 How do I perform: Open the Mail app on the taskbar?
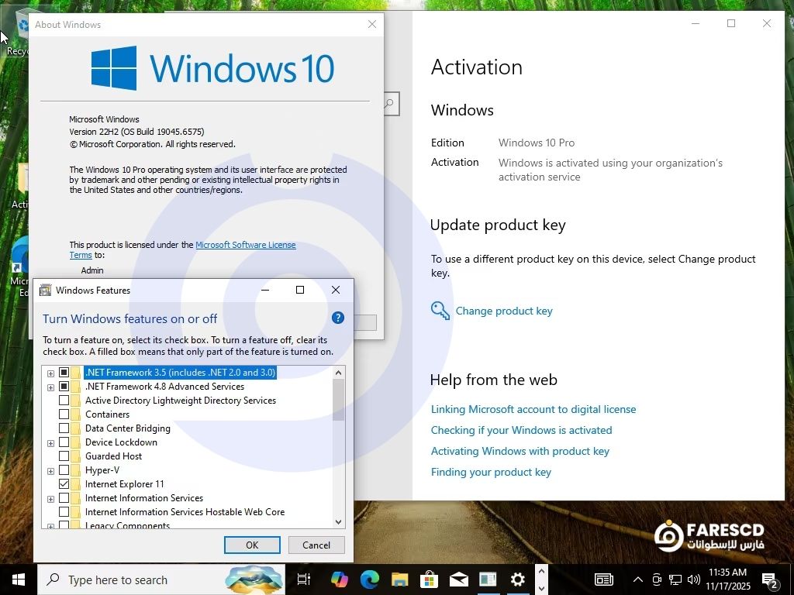[x=458, y=579]
